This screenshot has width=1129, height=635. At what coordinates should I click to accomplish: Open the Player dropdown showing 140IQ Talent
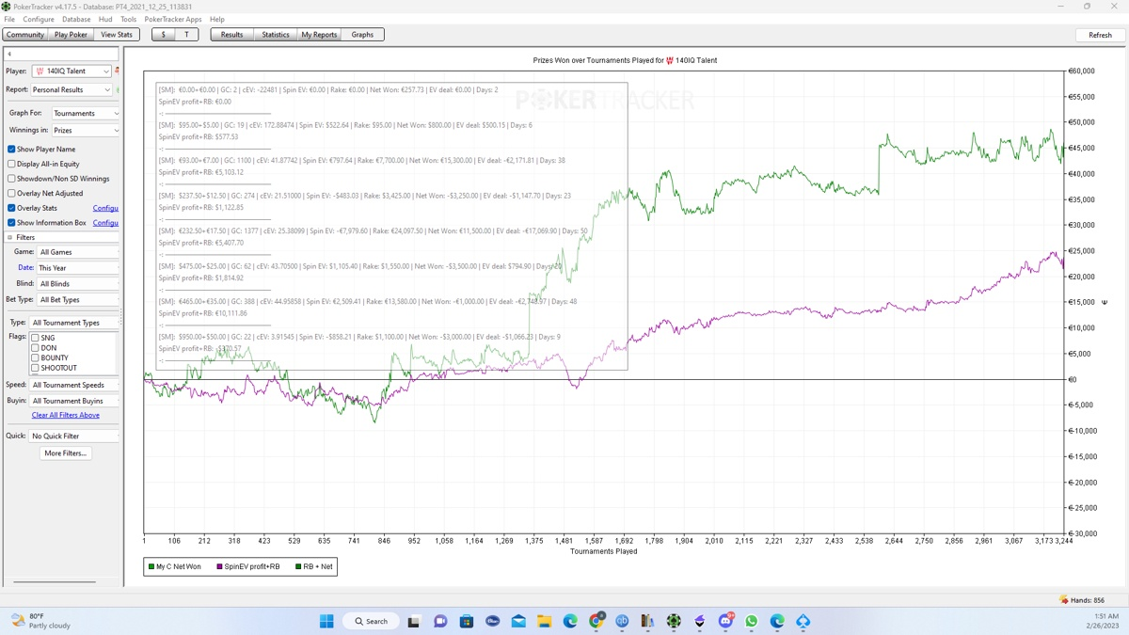click(x=72, y=71)
